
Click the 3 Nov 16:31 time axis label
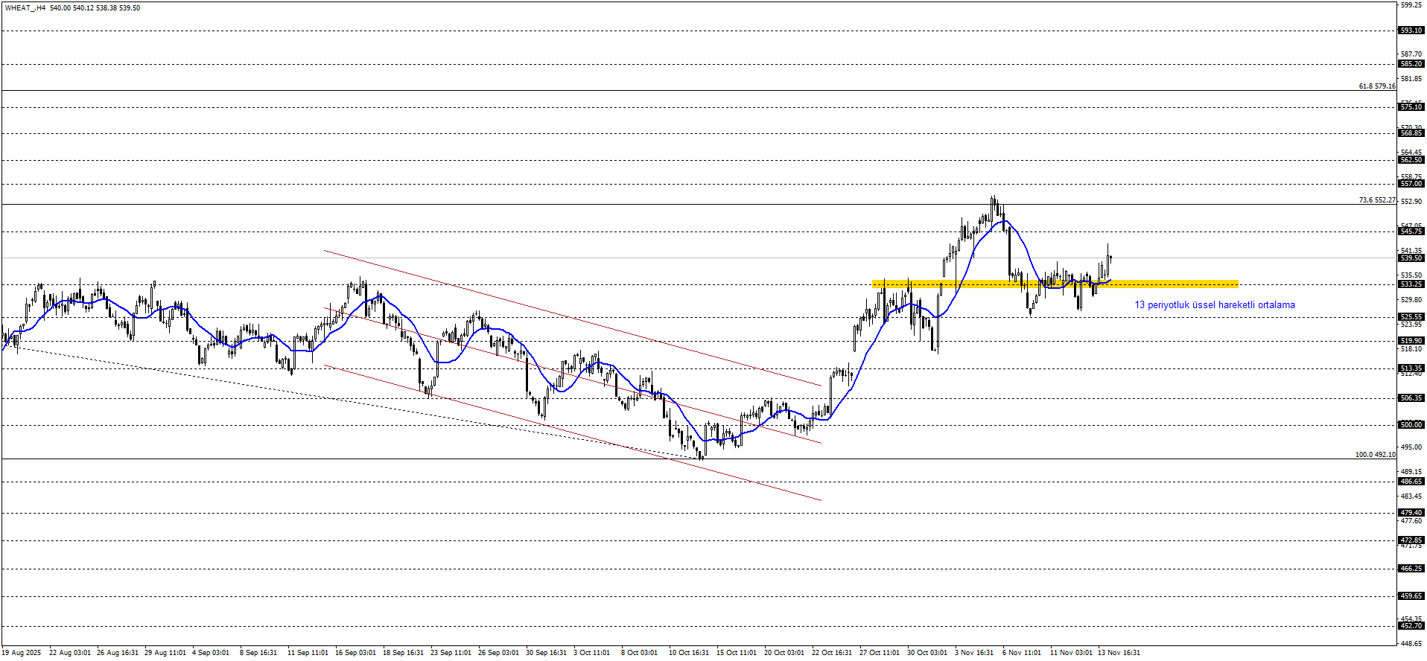[974, 653]
